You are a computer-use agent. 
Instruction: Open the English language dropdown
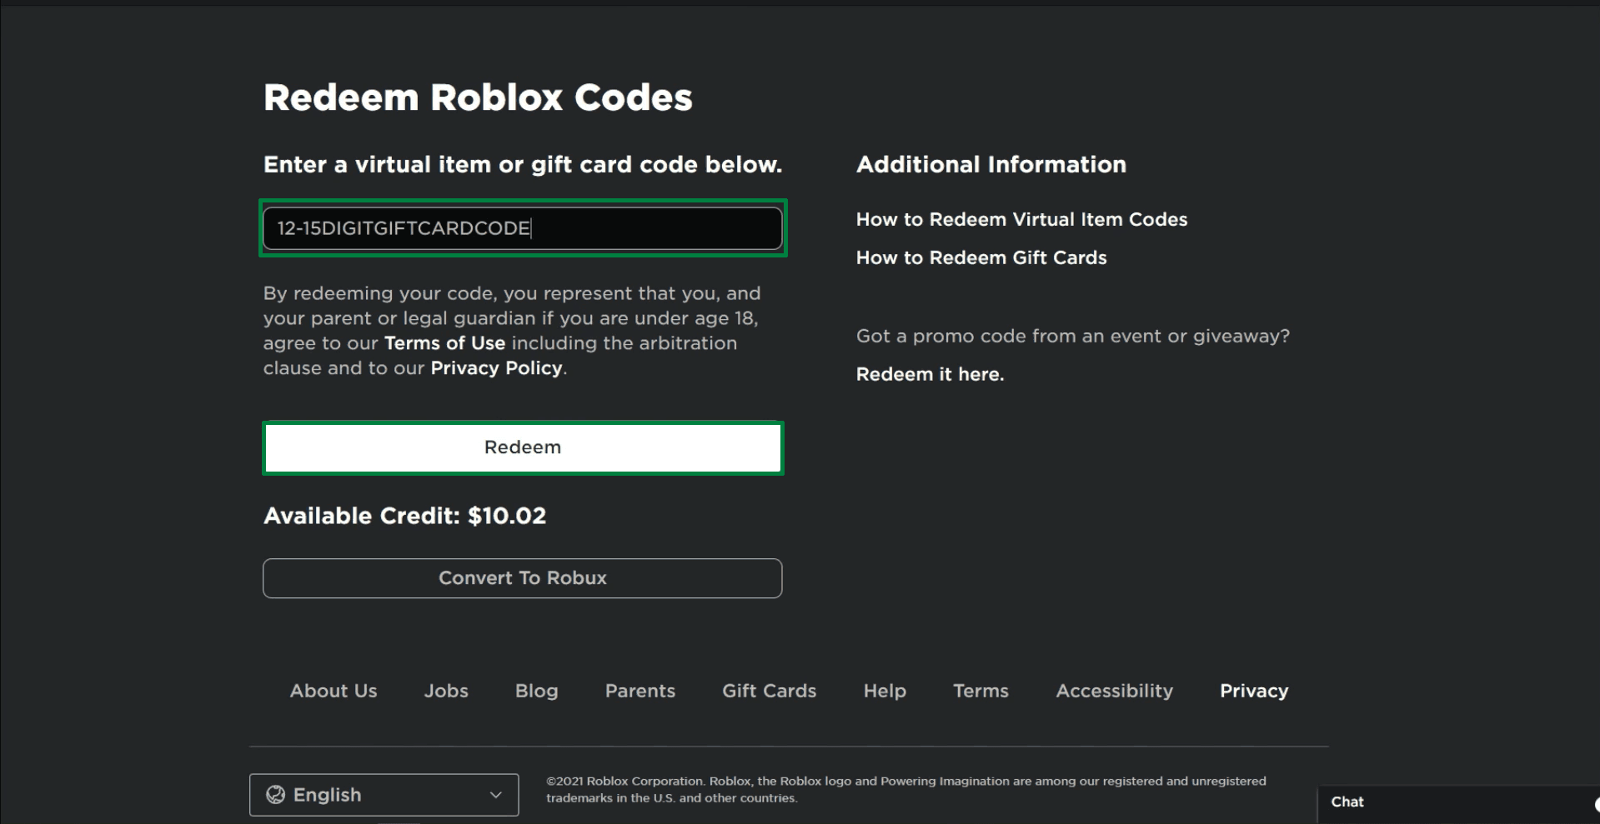pos(384,794)
